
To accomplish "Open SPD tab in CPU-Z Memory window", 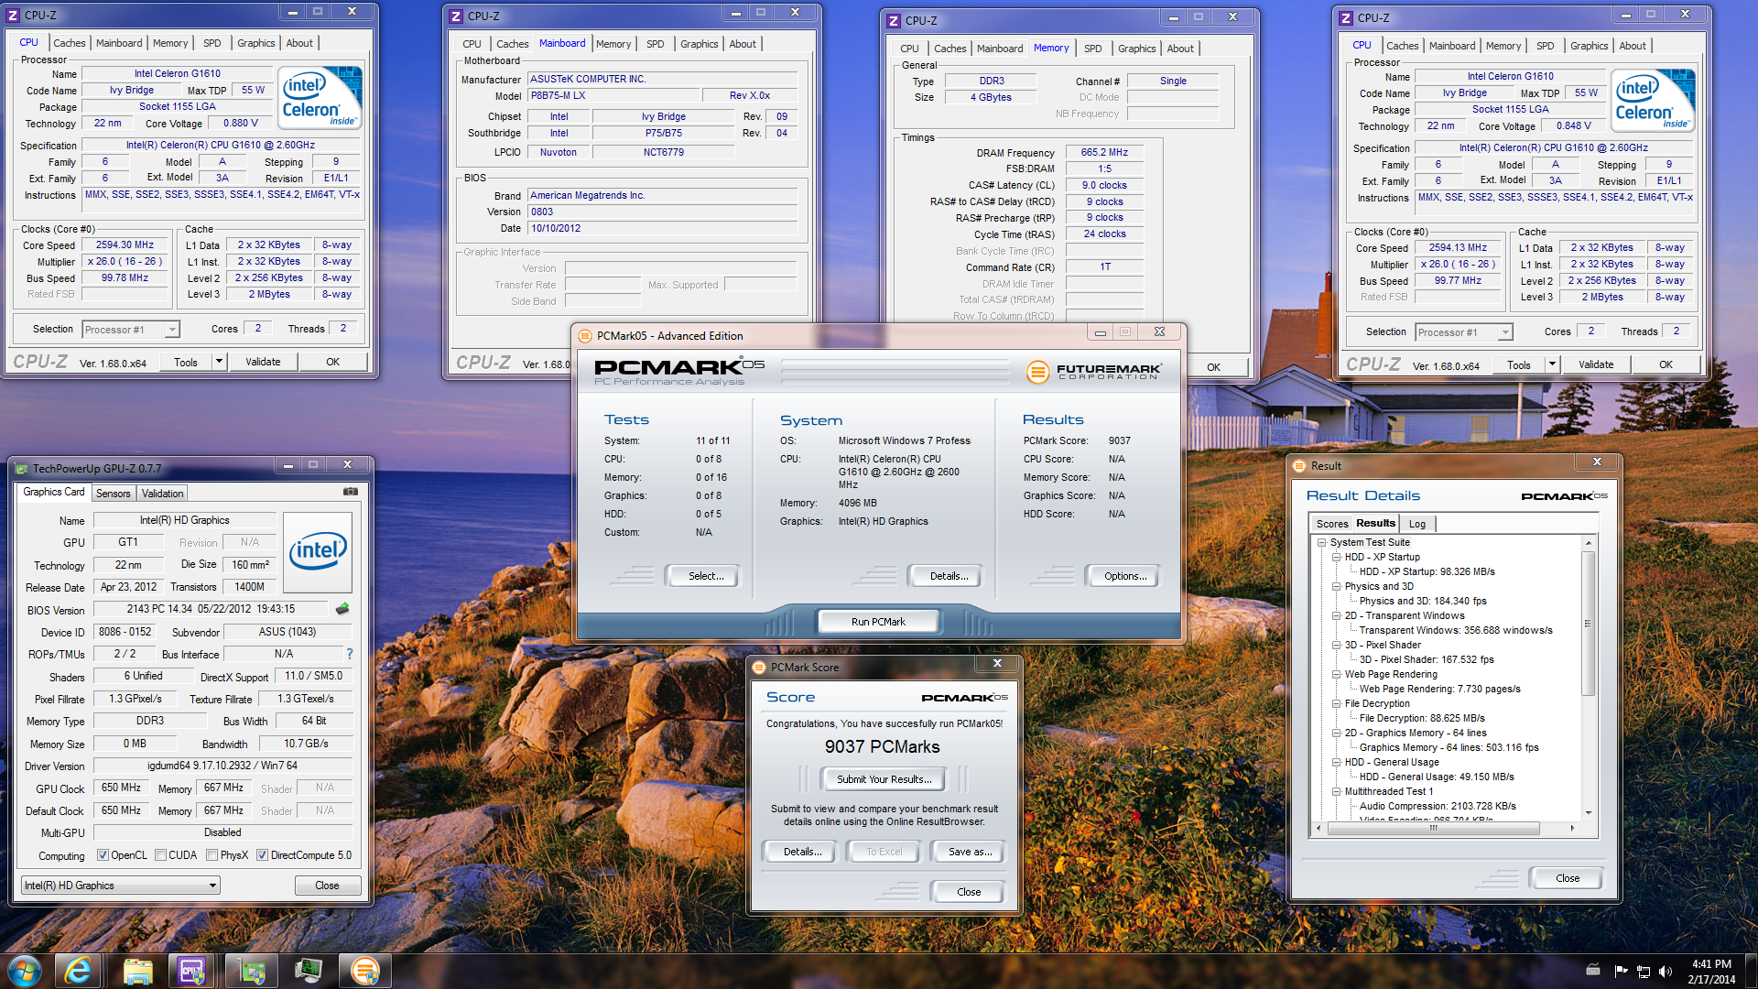I will (1093, 49).
